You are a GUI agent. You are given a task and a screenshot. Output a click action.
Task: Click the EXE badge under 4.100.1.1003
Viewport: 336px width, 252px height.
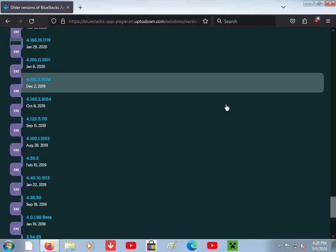[16, 150]
